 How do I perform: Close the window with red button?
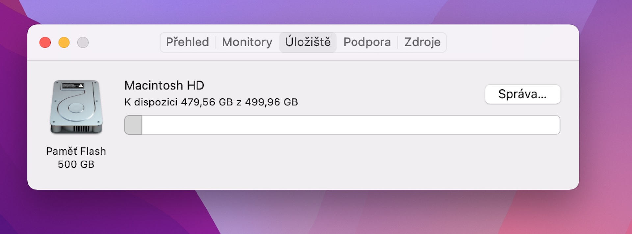[x=45, y=43]
